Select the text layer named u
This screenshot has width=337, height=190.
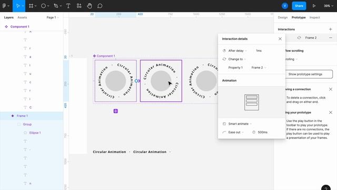(30, 74)
